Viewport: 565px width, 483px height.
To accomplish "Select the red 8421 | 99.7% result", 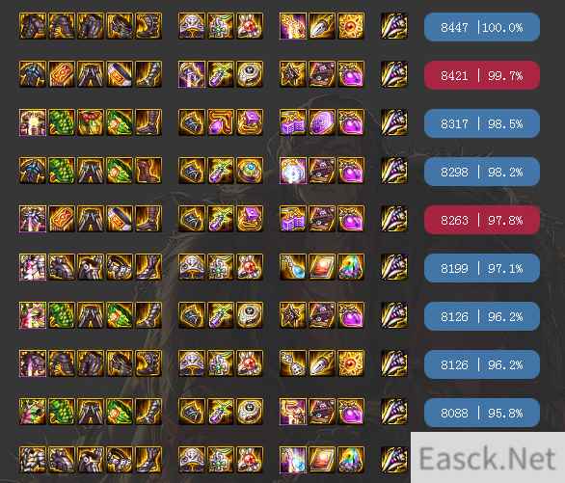I will pos(482,75).
